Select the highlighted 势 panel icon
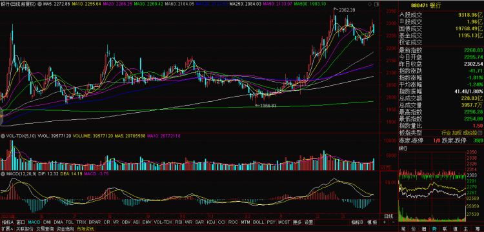This screenshot has width=484, height=232. [x=434, y=229]
